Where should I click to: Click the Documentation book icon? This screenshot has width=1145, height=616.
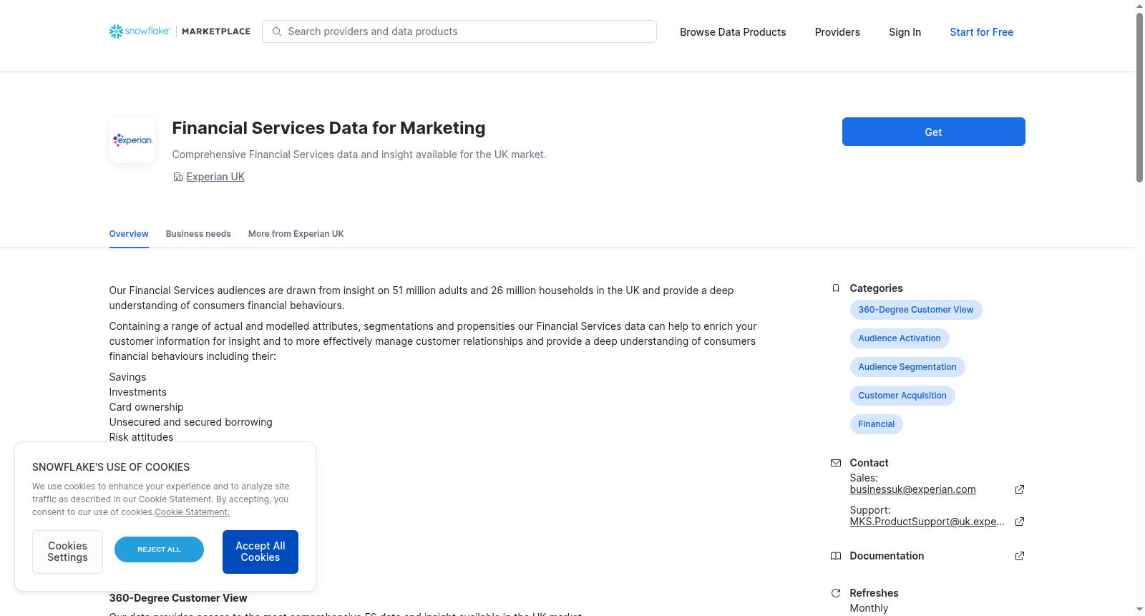835,556
